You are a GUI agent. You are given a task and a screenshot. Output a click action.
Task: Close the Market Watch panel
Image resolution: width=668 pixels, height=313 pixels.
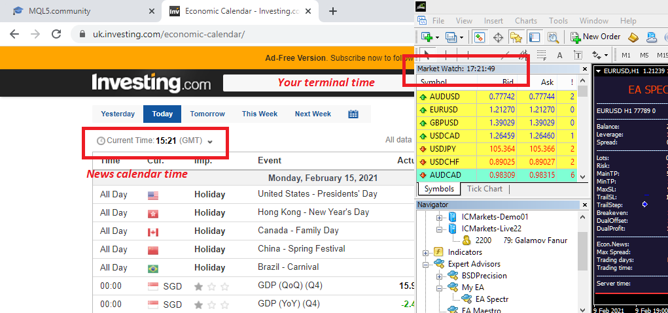584,69
